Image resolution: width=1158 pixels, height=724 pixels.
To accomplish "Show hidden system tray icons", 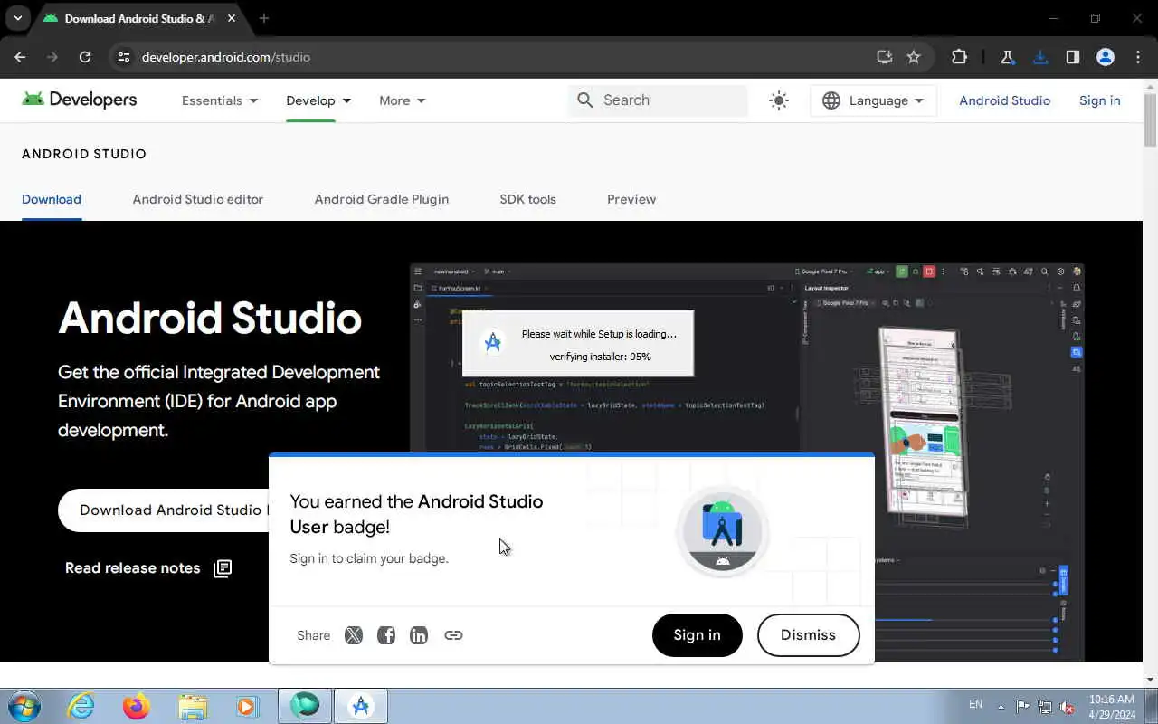I will [x=1001, y=707].
